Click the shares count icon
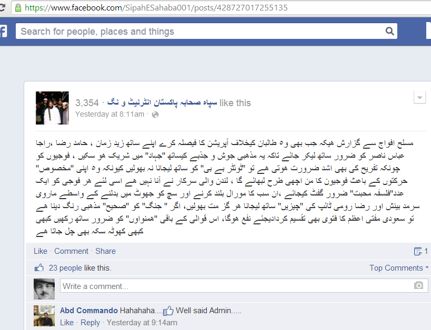Image resolution: width=431 pixels, height=330 pixels. click(417, 251)
